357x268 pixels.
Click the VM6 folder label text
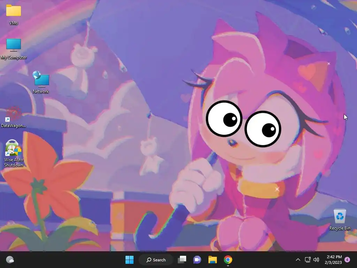[14, 23]
